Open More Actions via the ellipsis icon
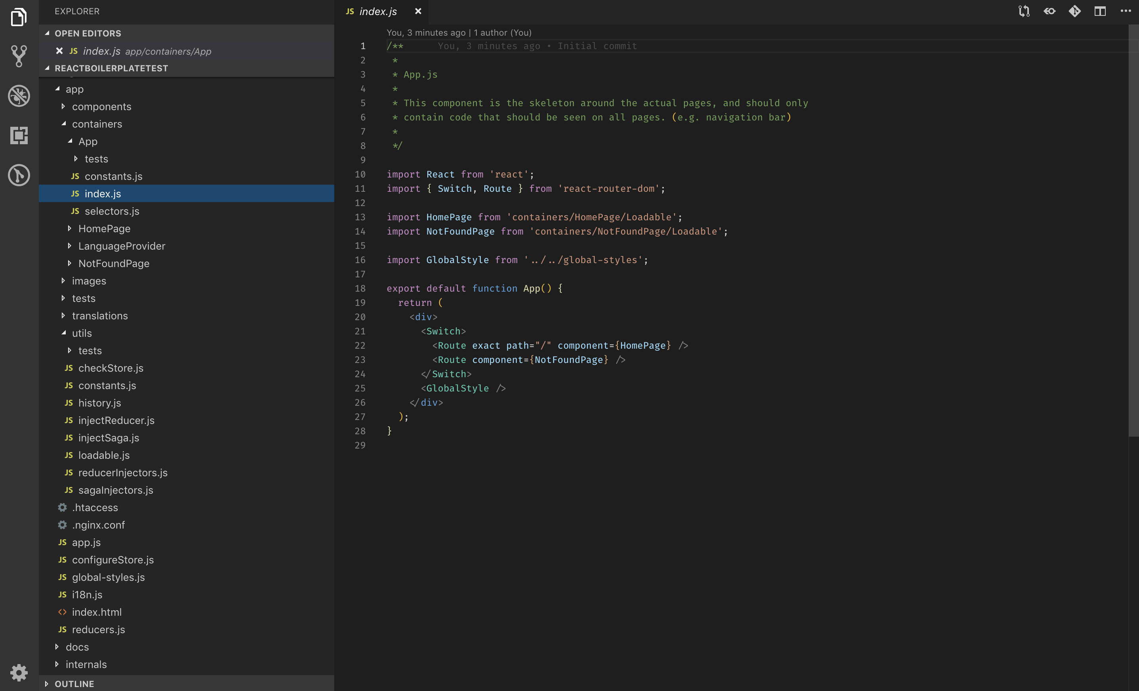 pyautogui.click(x=1126, y=11)
